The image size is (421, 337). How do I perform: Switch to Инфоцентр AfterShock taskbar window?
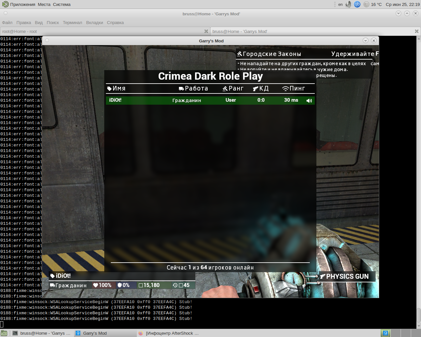click(169, 333)
